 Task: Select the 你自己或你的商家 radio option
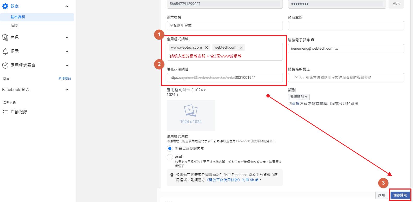[170, 148]
